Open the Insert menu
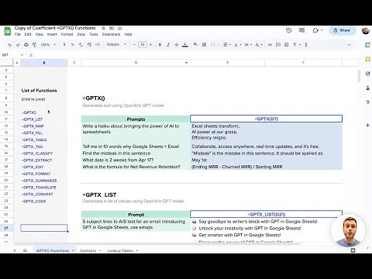Viewport: 372px width, 279px height. coord(52,34)
